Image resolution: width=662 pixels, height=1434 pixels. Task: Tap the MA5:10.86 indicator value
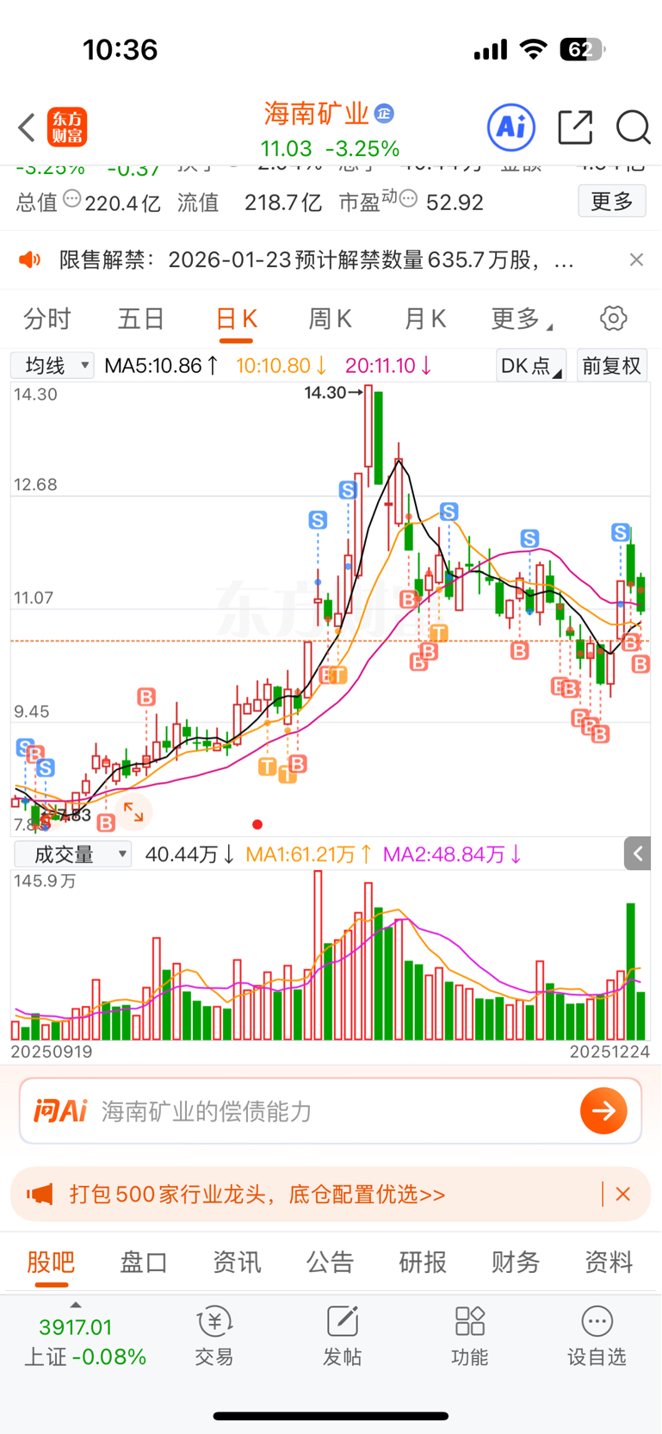pyautogui.click(x=161, y=365)
